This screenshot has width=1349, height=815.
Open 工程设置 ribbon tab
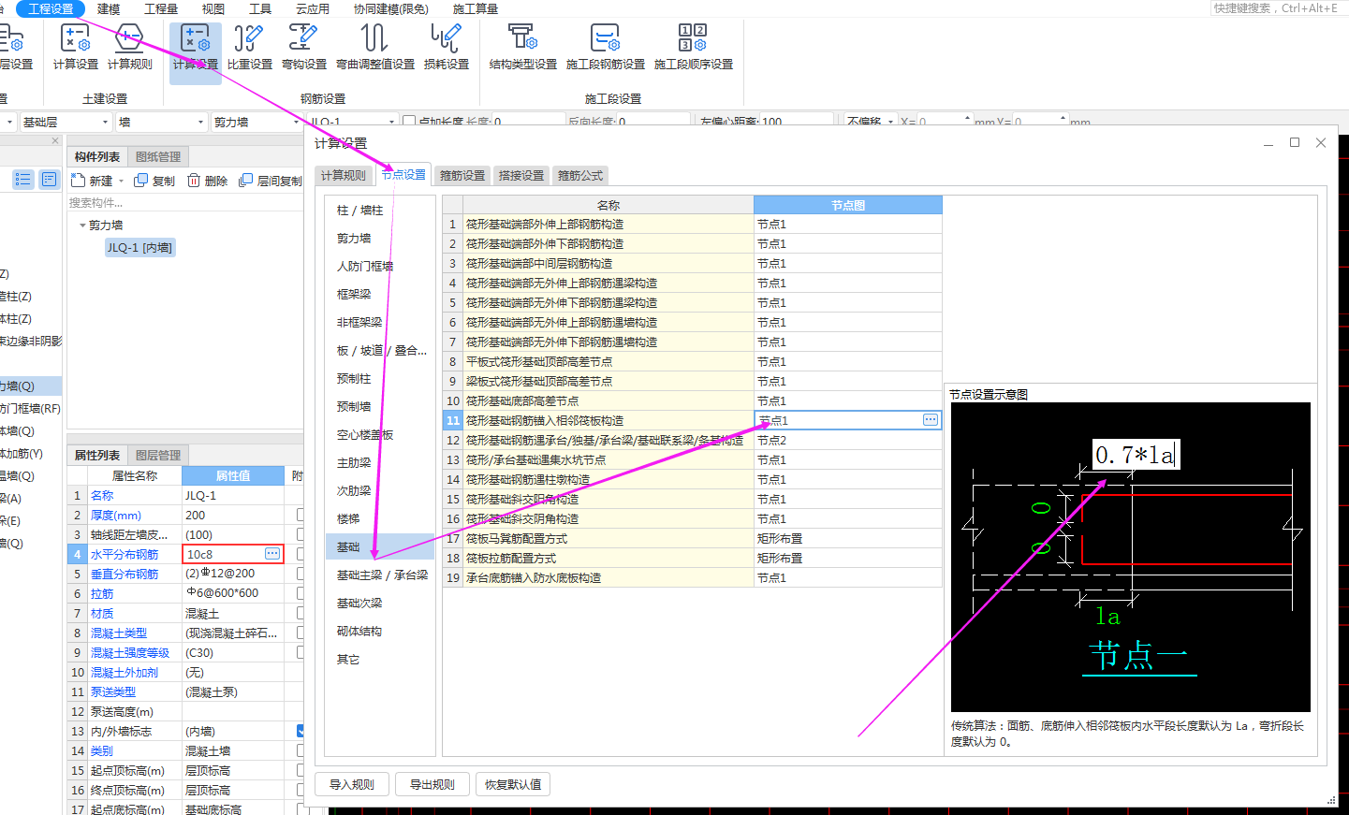coord(51,8)
